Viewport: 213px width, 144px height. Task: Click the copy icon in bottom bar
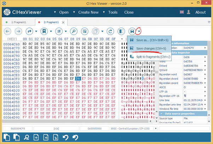point(7,137)
